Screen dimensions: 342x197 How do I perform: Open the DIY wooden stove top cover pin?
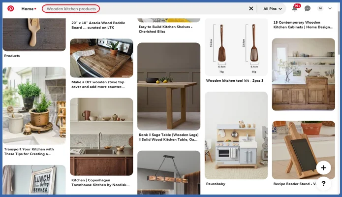click(x=101, y=58)
